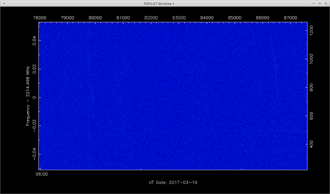The width and height of the screenshot is (330, 194).
Task: Minimize the PGPLOT window
Action: tap(314, 4)
